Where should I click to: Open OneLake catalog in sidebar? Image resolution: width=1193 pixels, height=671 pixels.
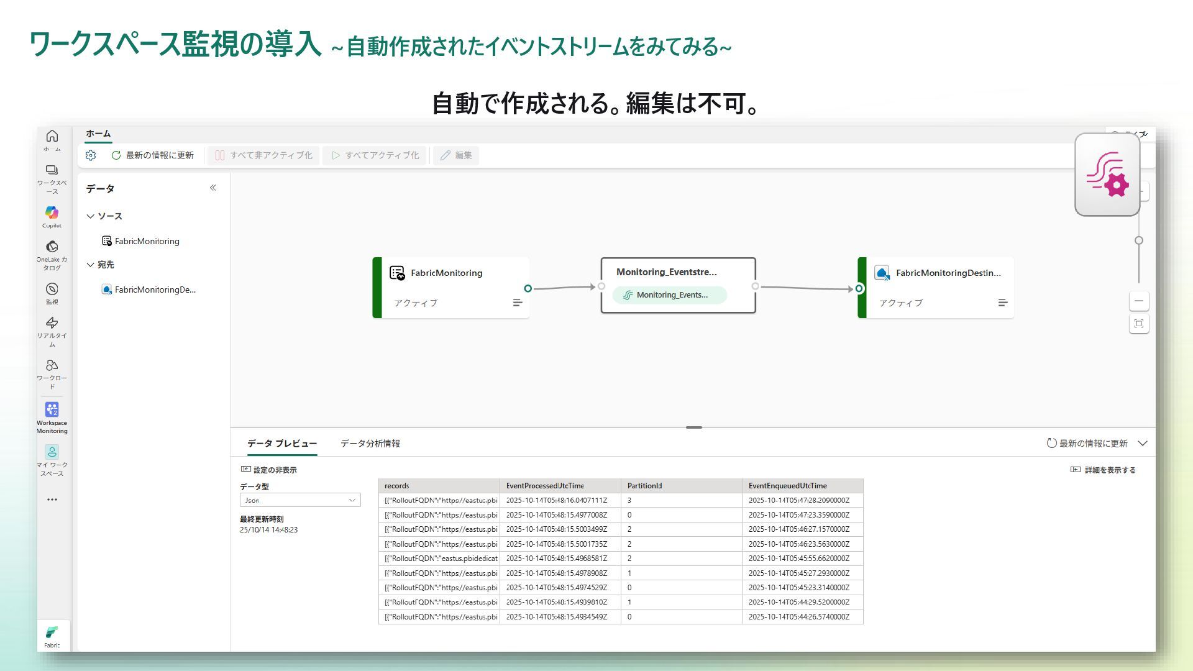click(52, 247)
